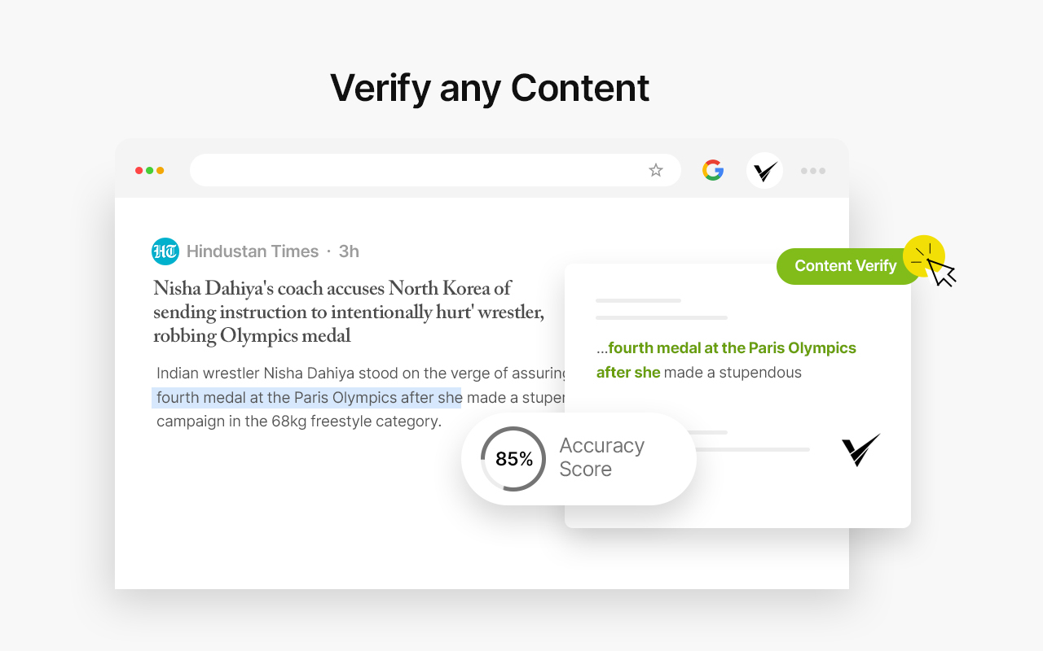Screen dimensions: 1043x651
Task: Click the yellow highlighted cursor icon
Action: (x=924, y=256)
